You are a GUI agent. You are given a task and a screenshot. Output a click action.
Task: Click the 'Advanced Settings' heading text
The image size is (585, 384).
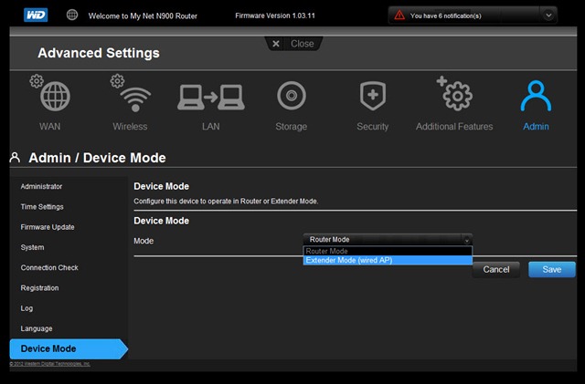click(99, 53)
